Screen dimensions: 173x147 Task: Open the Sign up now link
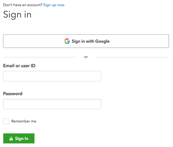[x=54, y=5]
